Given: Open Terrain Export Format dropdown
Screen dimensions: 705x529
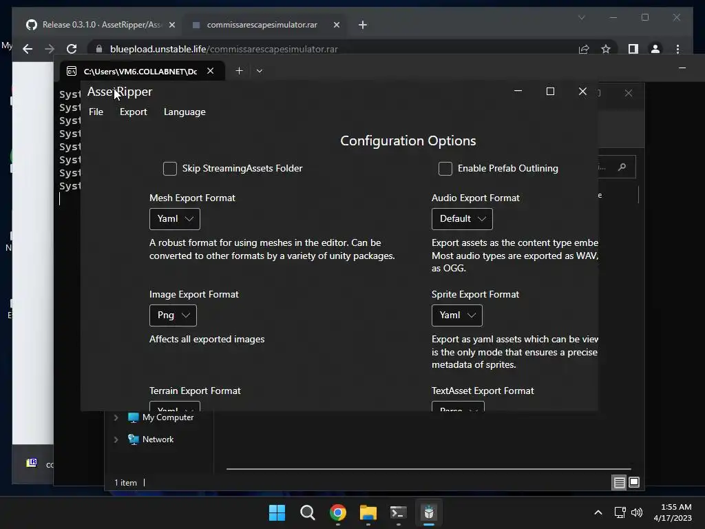Looking at the screenshot, I should [175, 406].
